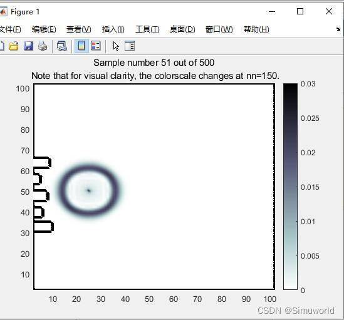Toggle the Insert Legend toolbar button
344x320 pixels.
(x=96, y=46)
